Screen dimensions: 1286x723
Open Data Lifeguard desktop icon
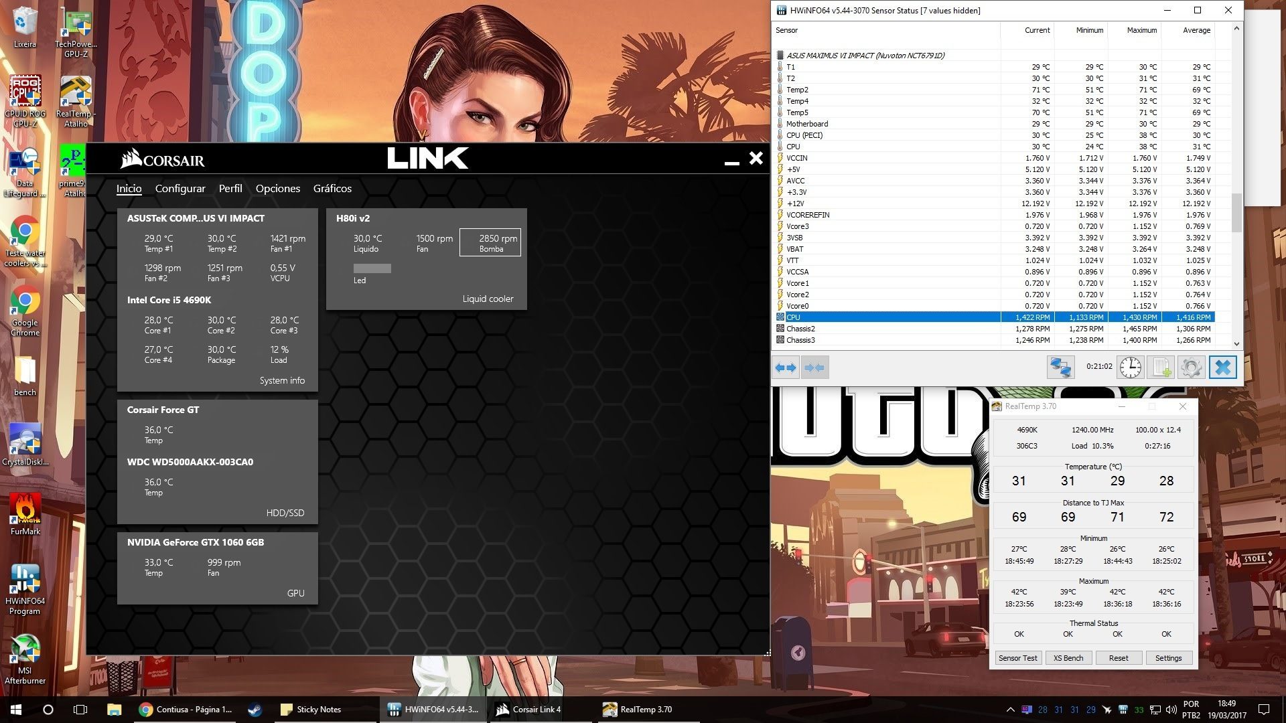coord(25,173)
